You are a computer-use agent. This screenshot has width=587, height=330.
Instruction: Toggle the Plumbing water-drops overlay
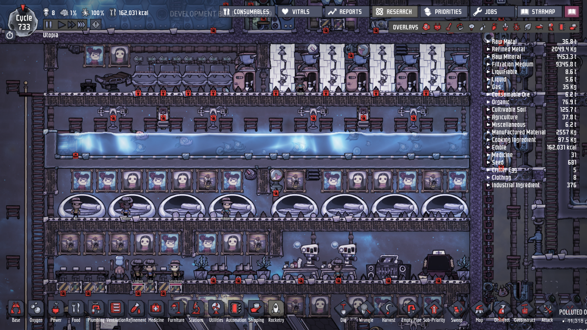(x=483, y=27)
